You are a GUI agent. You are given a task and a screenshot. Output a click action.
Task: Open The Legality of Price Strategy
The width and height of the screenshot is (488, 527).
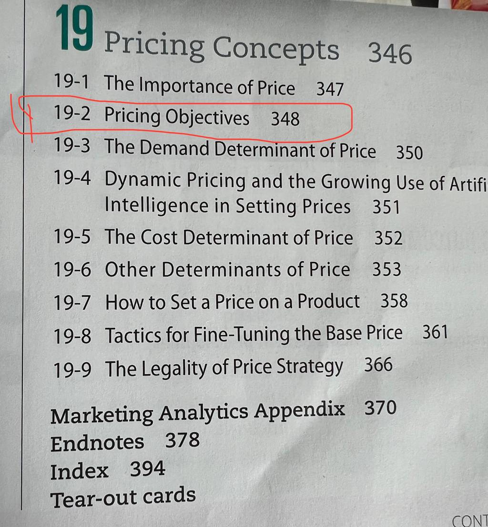click(x=224, y=368)
